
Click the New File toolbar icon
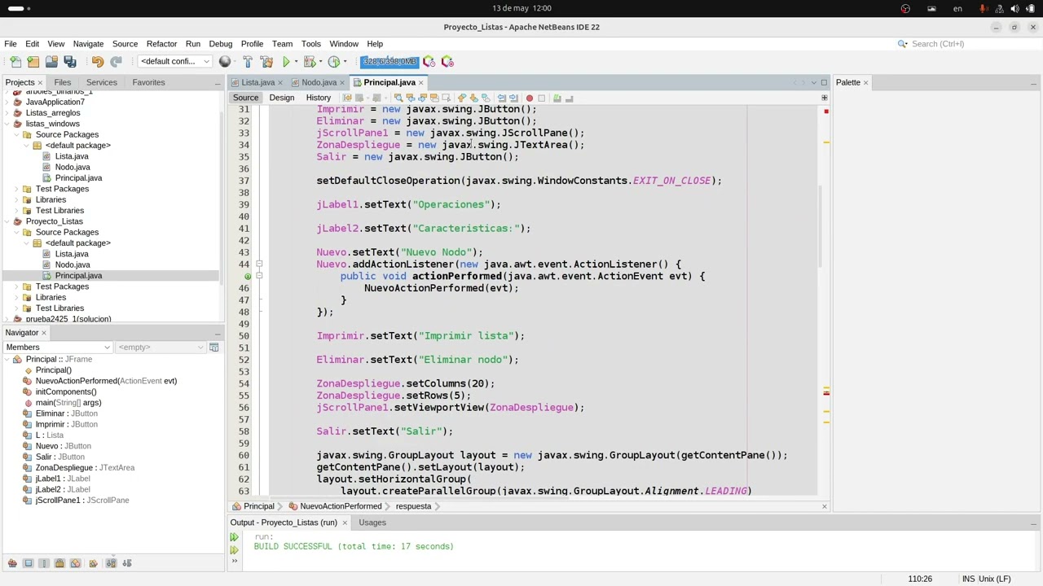15,62
